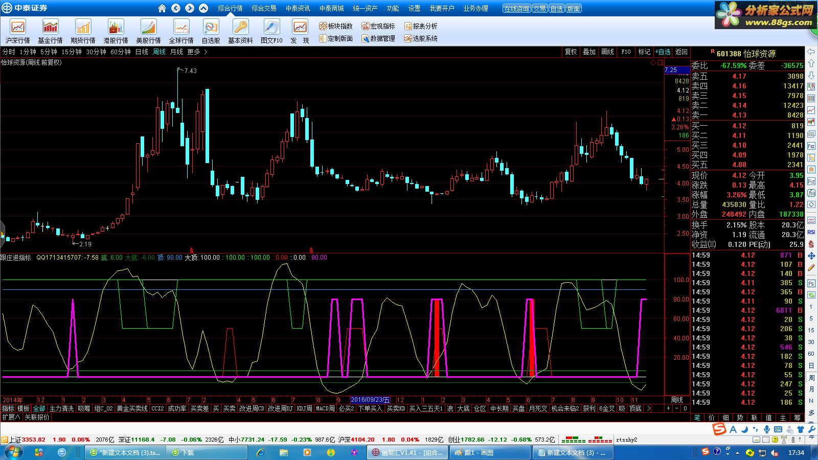Open 设置 menu

click(x=414, y=8)
